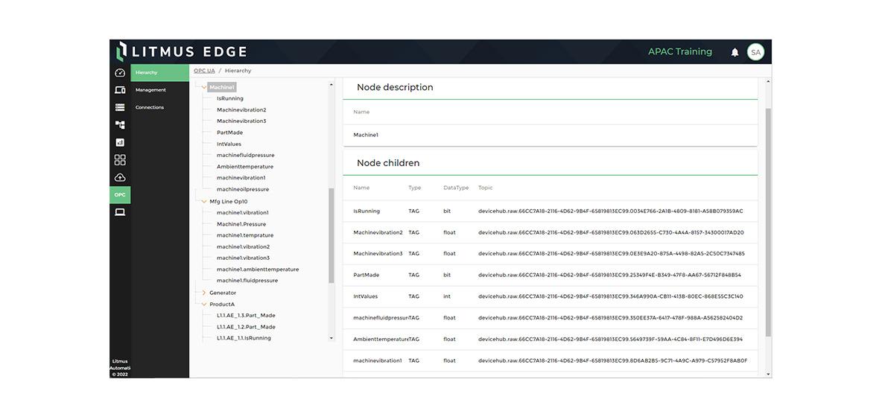The height and width of the screenshot is (417, 882).
Task: Switch to the Management menu item
Action: (x=150, y=90)
